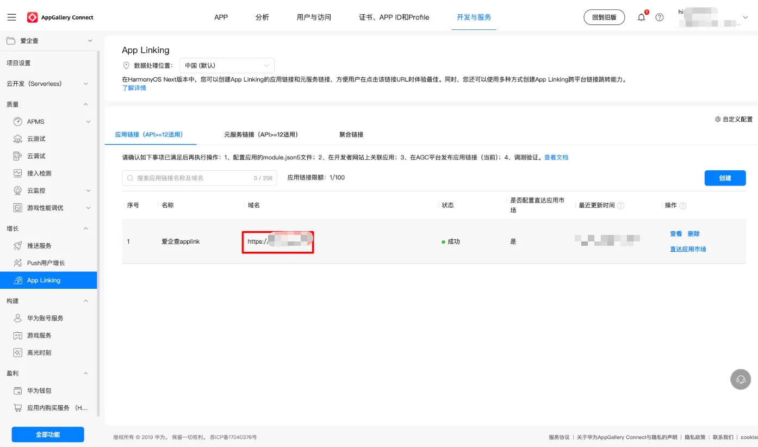Screen dimensions: 758x447
Task: Click the 成功 status cell
Action: [451, 241]
